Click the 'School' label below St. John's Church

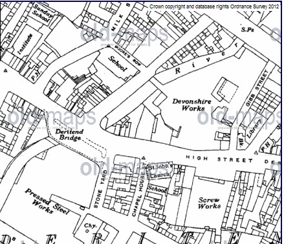[157, 189]
